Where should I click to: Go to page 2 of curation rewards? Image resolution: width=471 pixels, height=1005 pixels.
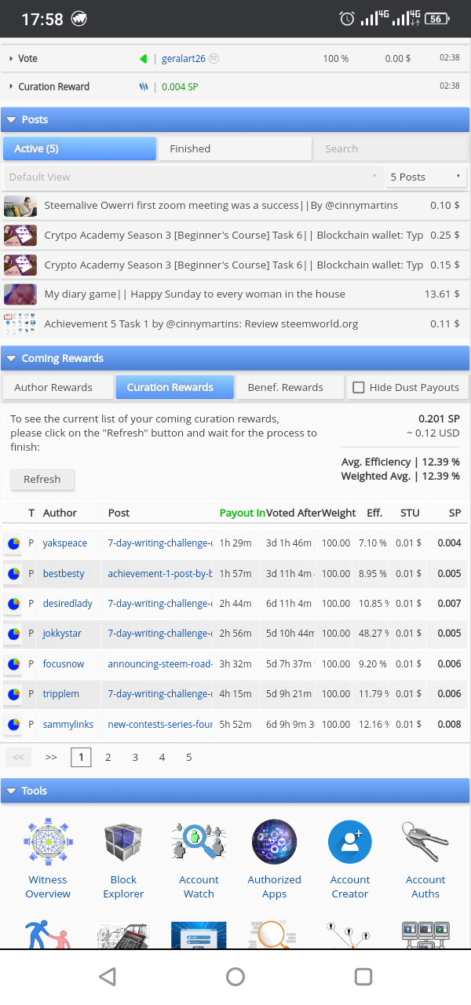[x=108, y=758]
